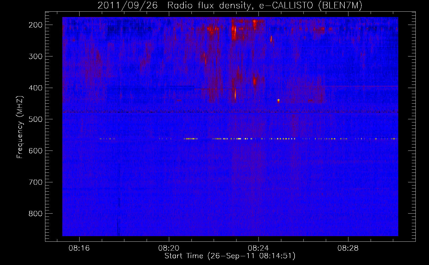Click the 'Start Time (26-Sep-11 08:14:51)' label
Image resolution: width=429 pixels, height=265 pixels.
point(230,256)
